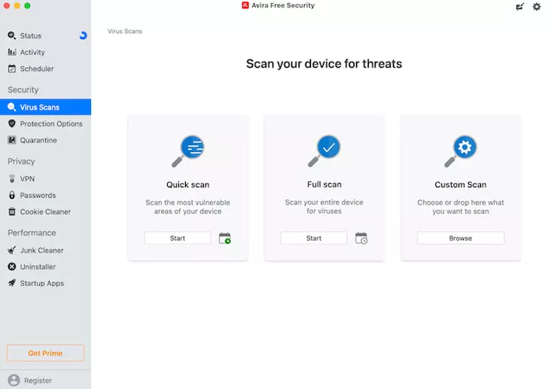Open the Uninstaller tool
557x389 pixels.
[45, 266]
